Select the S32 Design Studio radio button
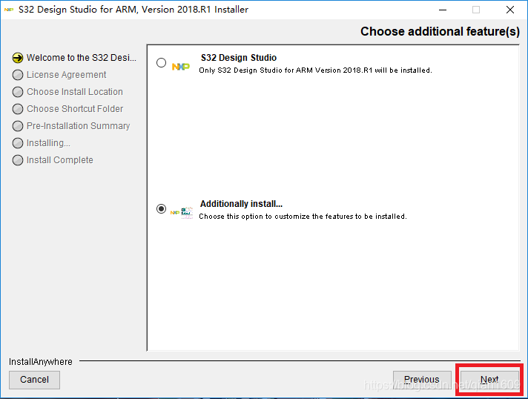Viewport: 528px width, 399px height. tap(162, 63)
